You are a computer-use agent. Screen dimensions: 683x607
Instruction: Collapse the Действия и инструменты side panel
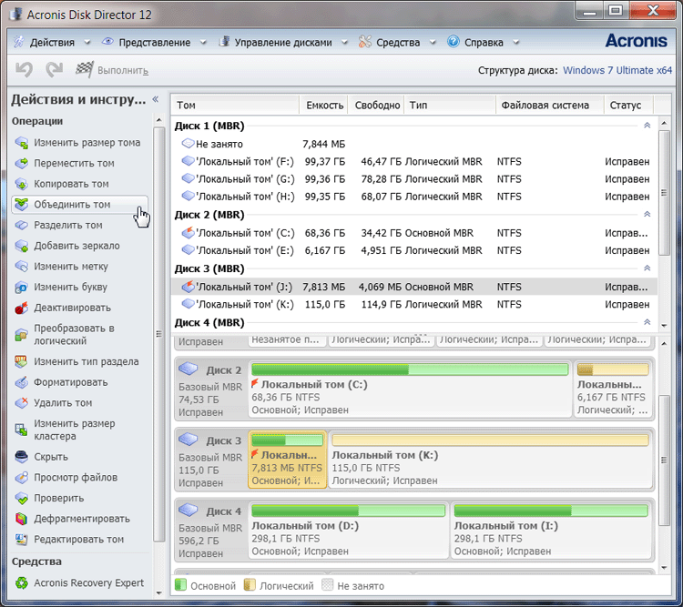156,99
